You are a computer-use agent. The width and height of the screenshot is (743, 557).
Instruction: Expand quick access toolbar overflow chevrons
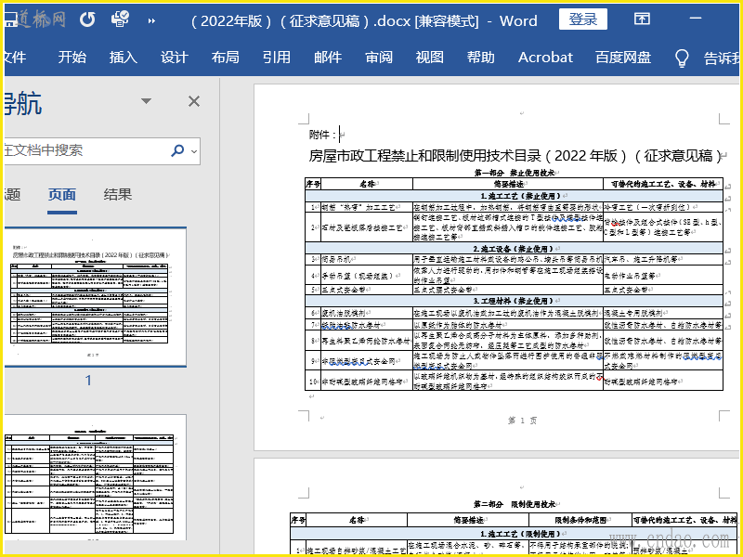(151, 20)
